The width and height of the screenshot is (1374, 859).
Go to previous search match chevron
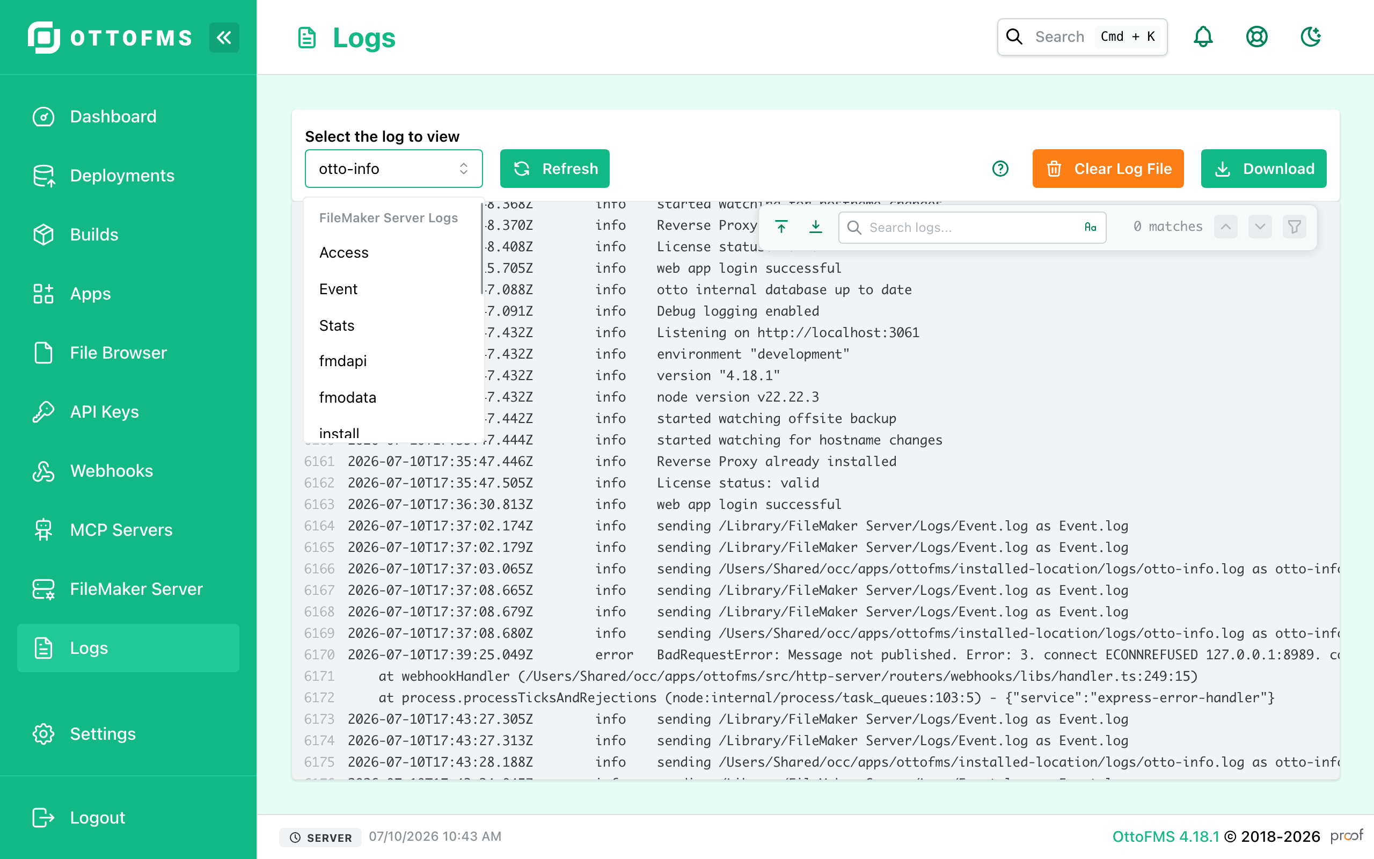pos(1225,227)
